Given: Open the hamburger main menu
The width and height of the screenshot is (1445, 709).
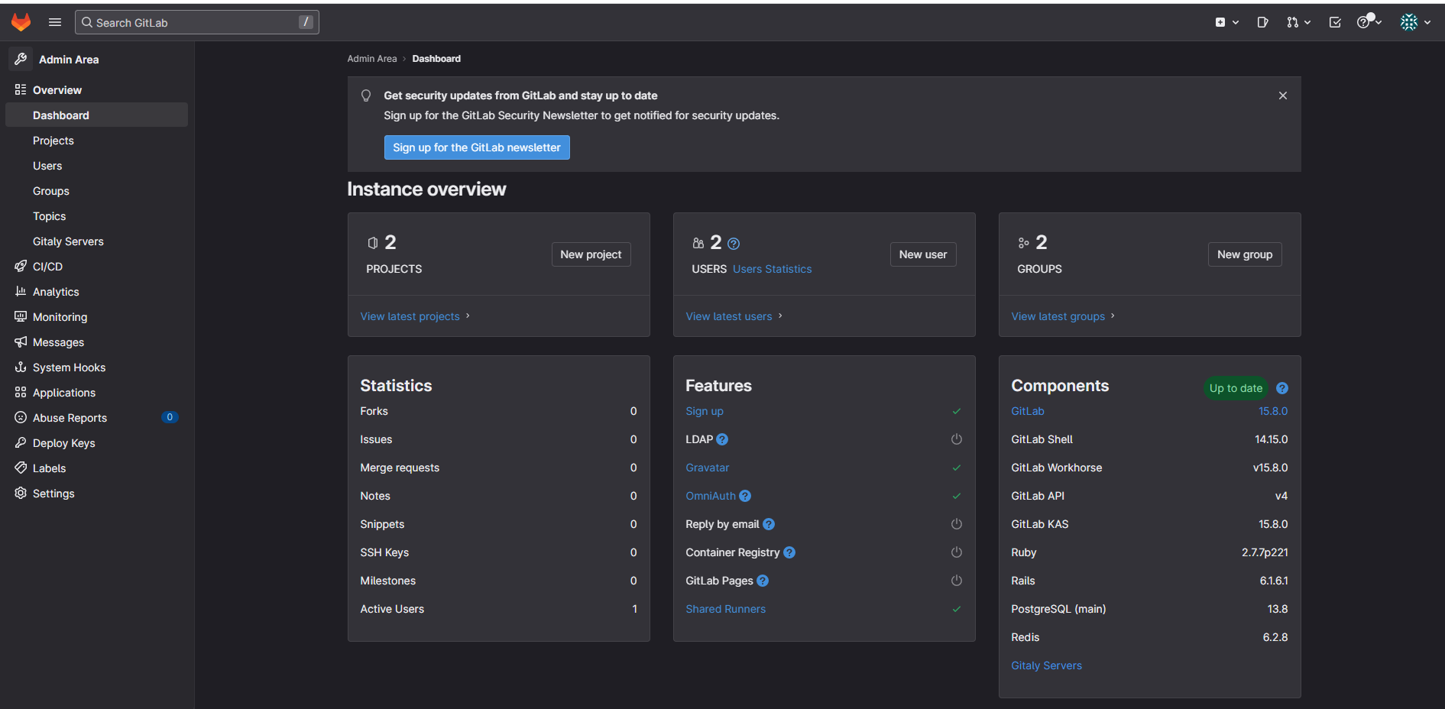Looking at the screenshot, I should pyautogui.click(x=55, y=22).
